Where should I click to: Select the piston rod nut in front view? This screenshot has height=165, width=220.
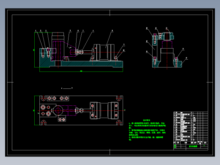[81, 52]
